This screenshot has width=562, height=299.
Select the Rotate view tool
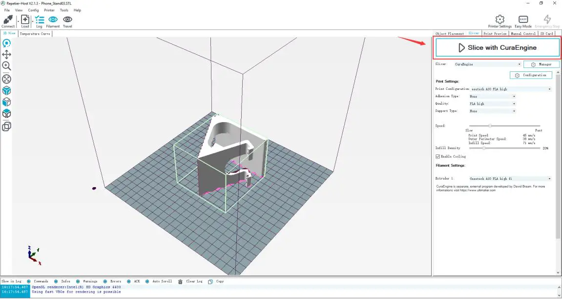tap(6, 43)
